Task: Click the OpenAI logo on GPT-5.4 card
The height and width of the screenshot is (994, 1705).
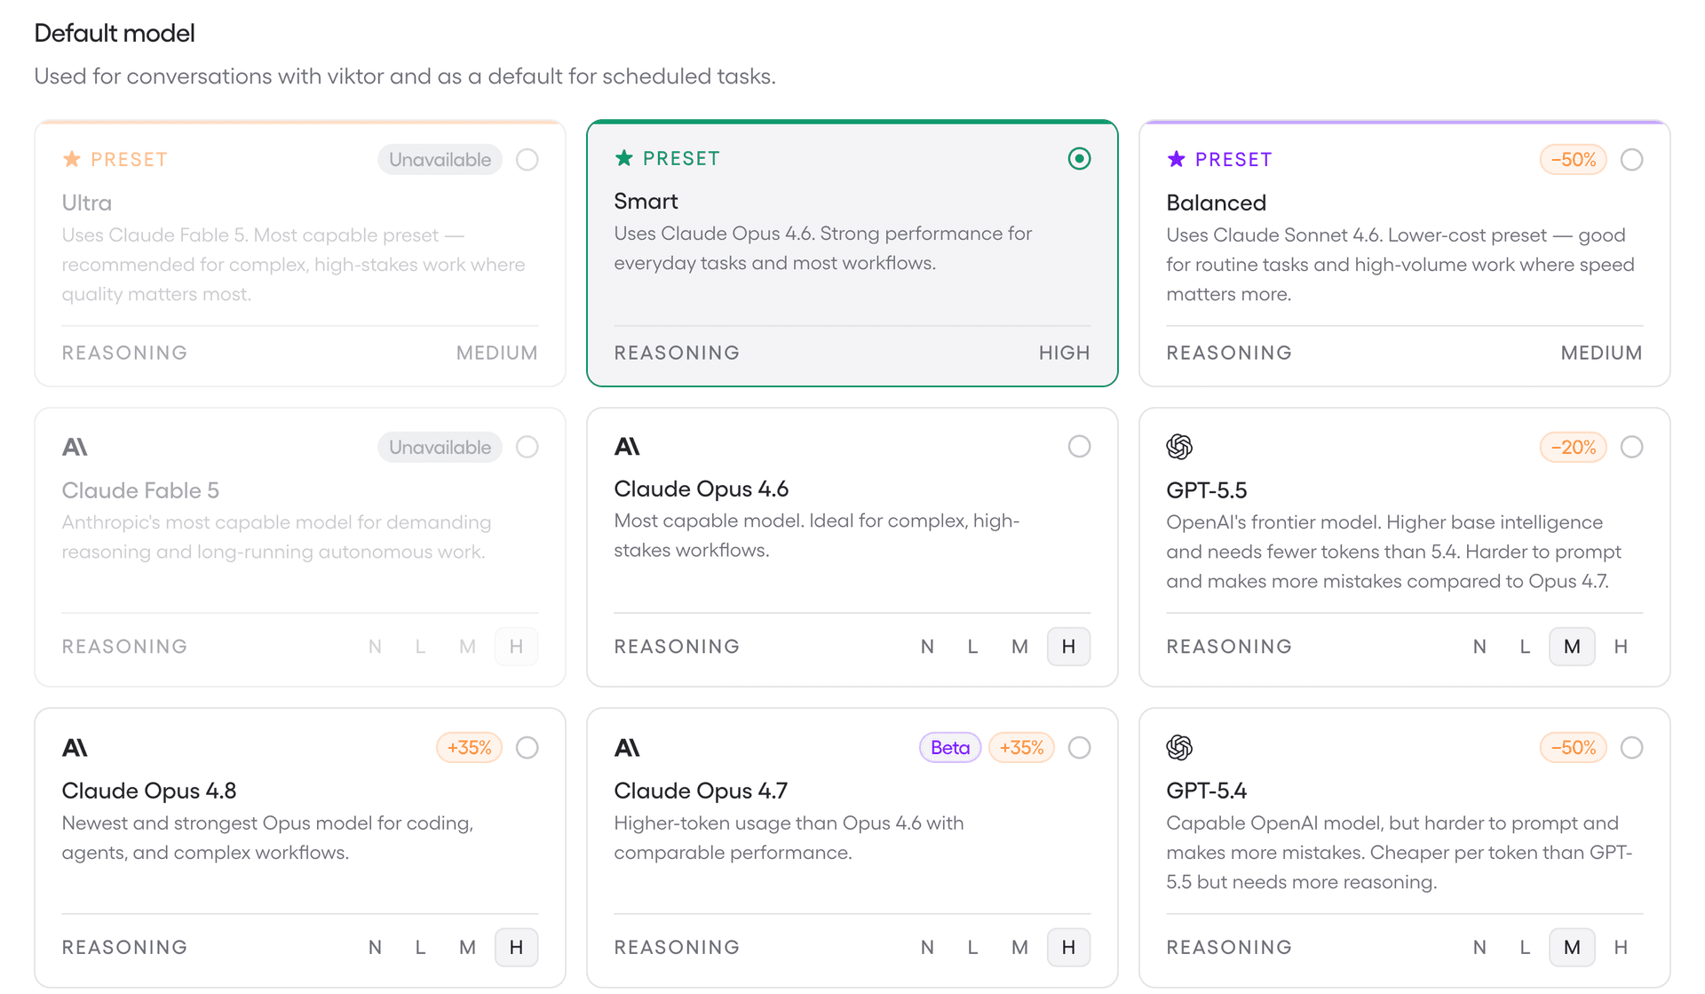Action: point(1179,748)
